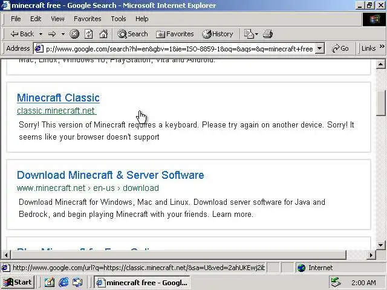Launch Internet Explorer from Quick Launch
The image size is (387, 290).
(x=63, y=282)
